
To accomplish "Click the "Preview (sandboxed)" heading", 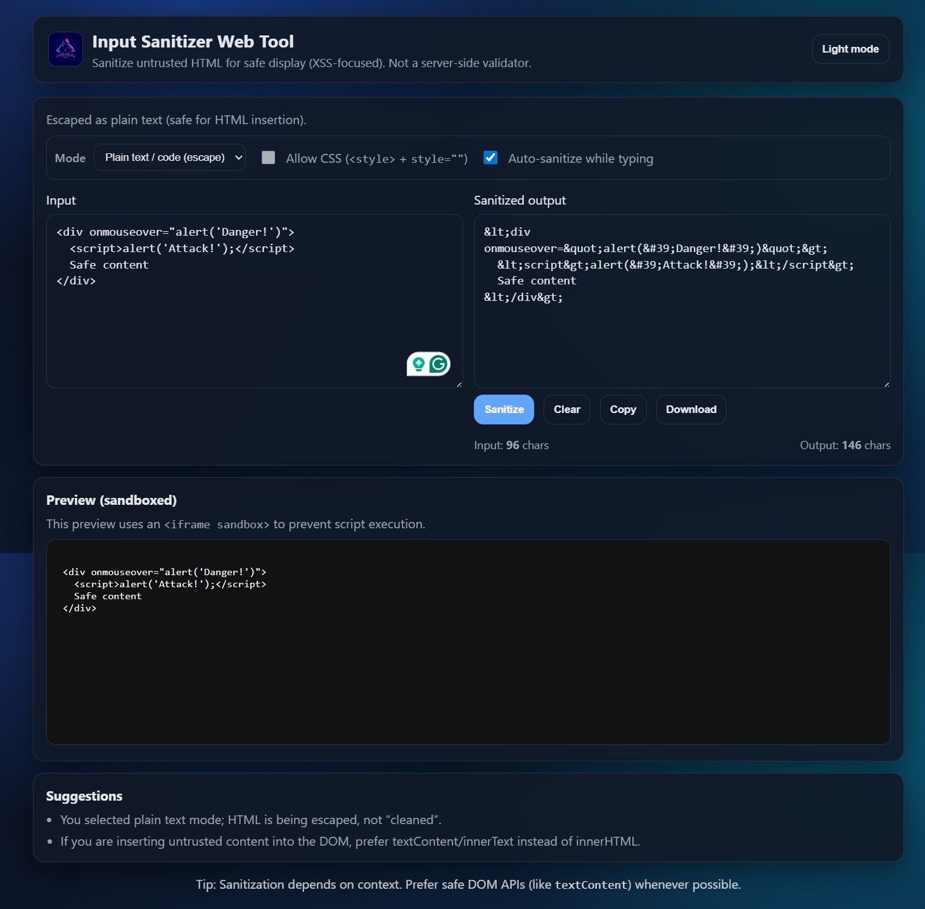I will coord(112,500).
